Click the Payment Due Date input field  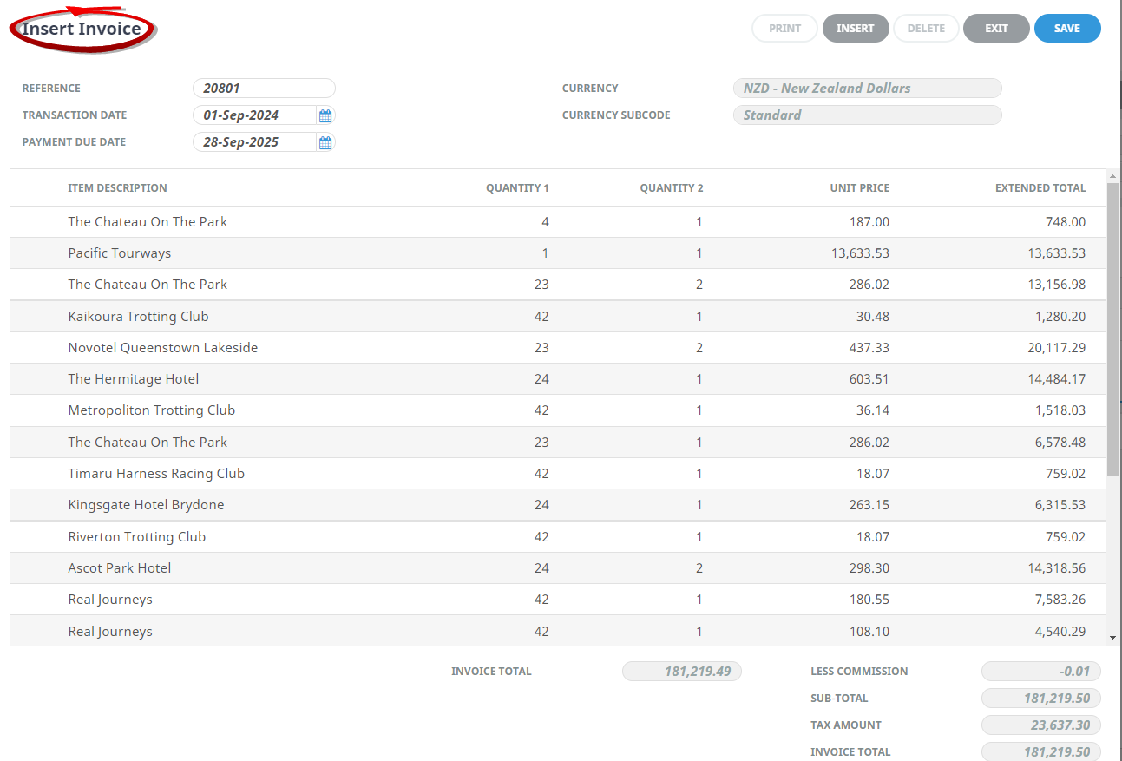[x=253, y=142]
